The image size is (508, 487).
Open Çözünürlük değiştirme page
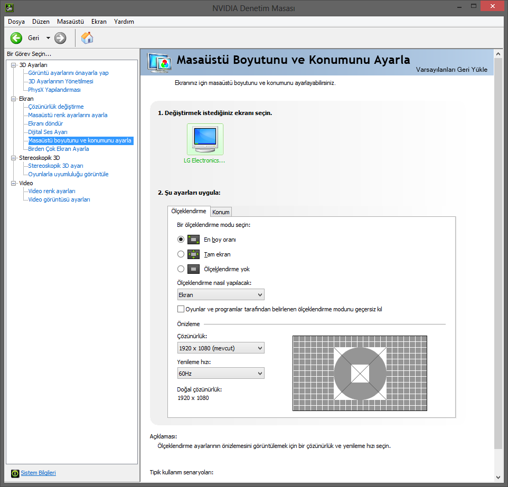tap(56, 107)
